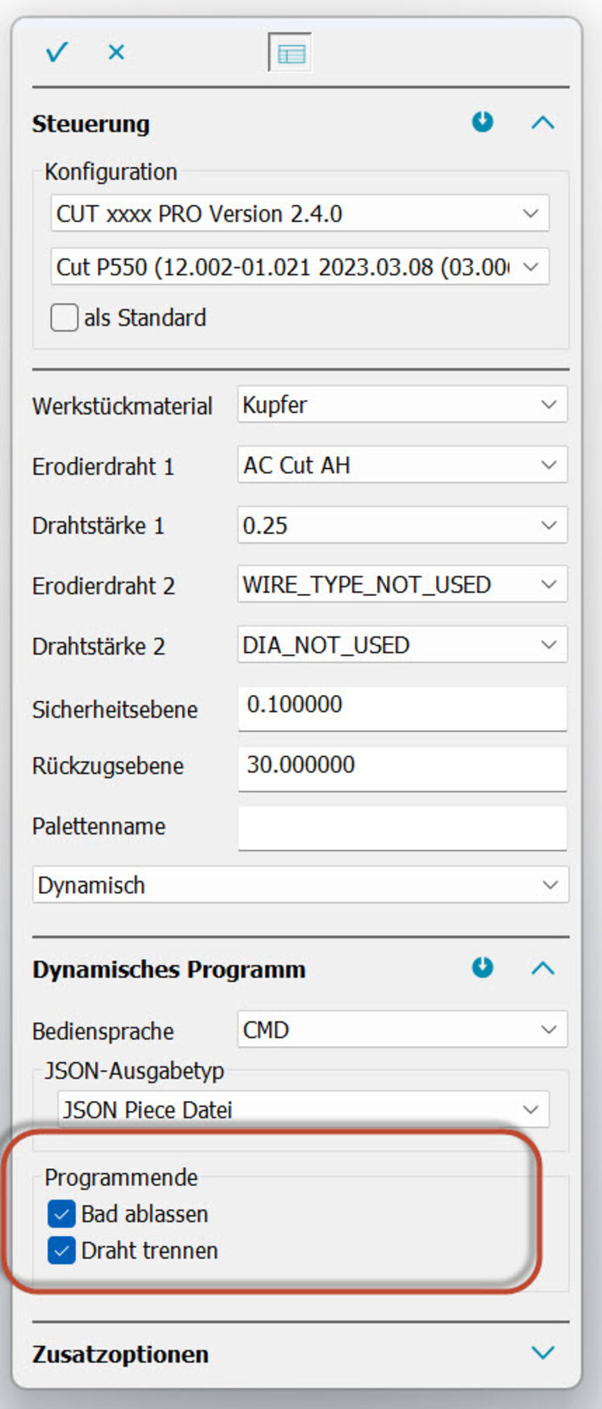Enable the 'als Standard' checkbox
This screenshot has width=602, height=1409.
[64, 318]
